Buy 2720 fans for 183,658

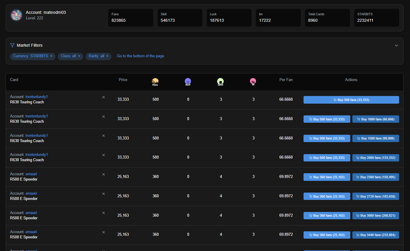click(x=376, y=196)
